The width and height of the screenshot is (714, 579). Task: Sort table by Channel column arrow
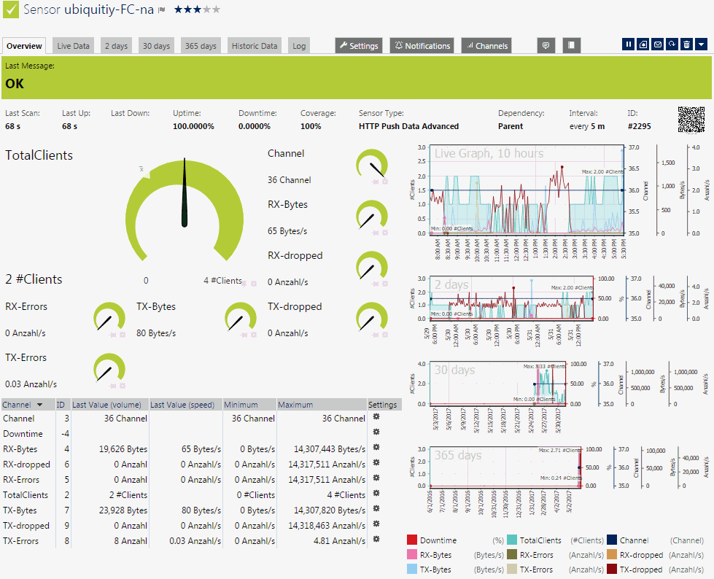click(39, 405)
